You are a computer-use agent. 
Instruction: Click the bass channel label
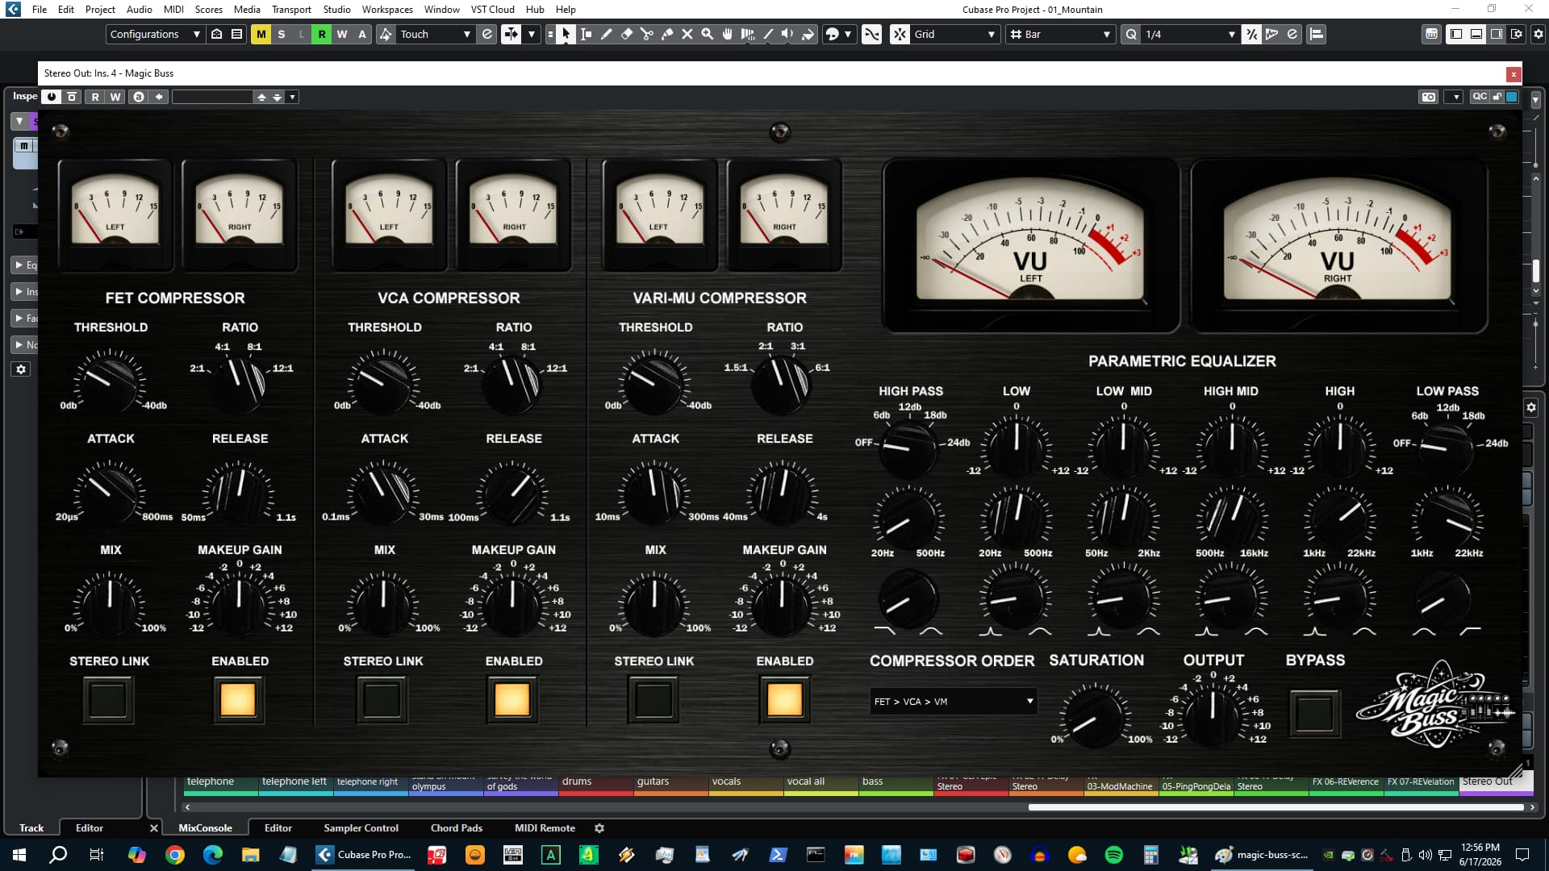click(896, 783)
